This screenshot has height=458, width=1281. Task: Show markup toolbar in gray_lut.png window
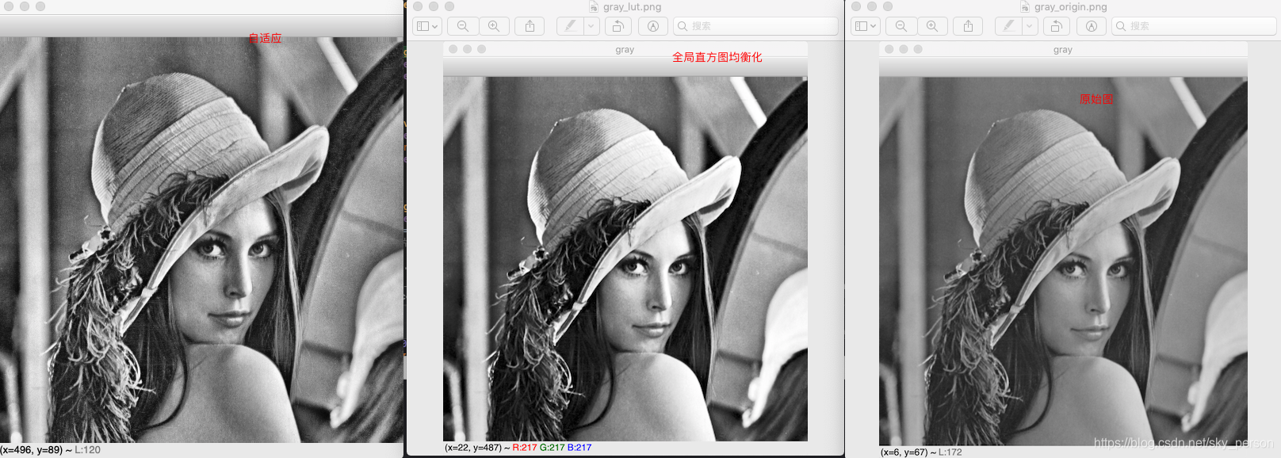click(653, 26)
